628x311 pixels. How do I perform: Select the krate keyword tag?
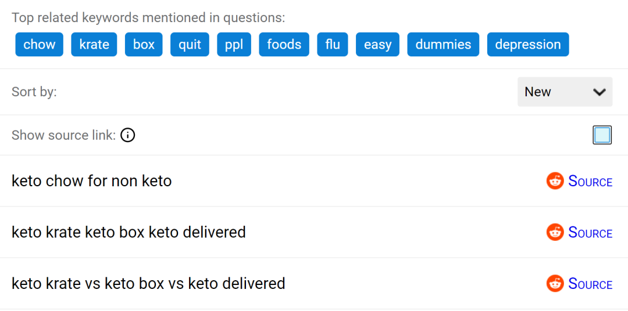pyautogui.click(x=94, y=45)
